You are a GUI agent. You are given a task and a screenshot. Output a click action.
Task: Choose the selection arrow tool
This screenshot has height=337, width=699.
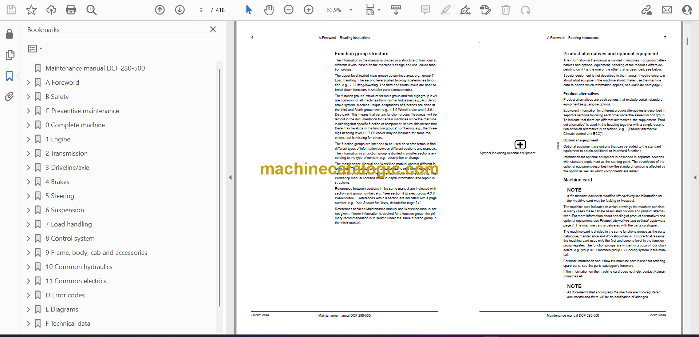point(249,10)
